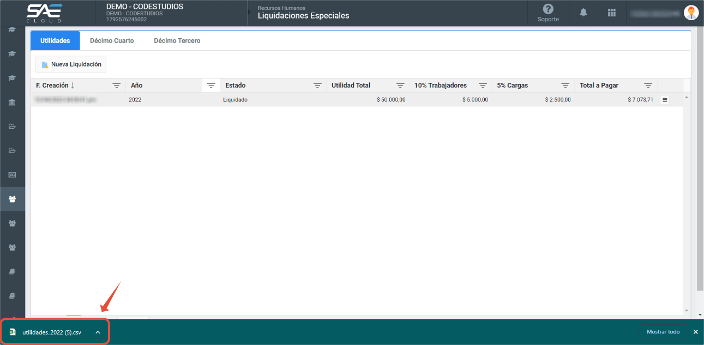Click the SAE Cloud logo

[x=44, y=13]
